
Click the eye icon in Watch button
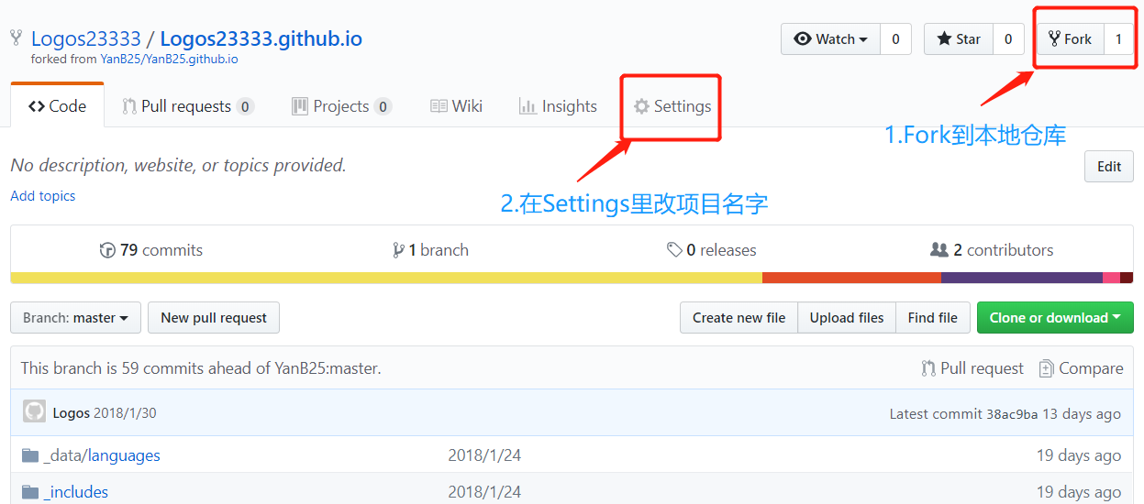(803, 38)
